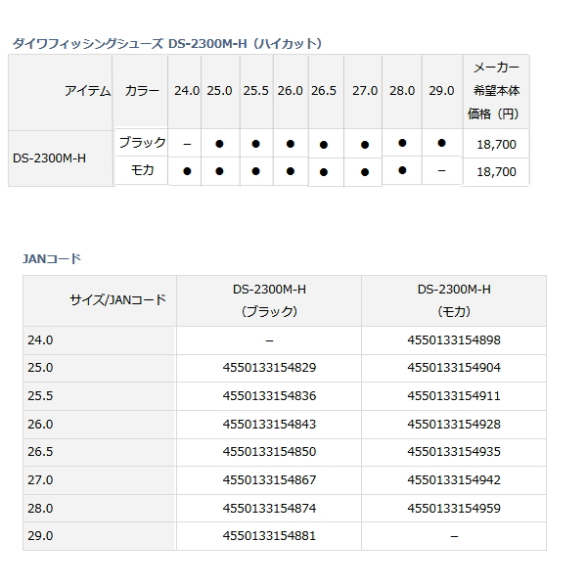Select JAN code 4550133154843
The width and height of the screenshot is (587, 587).
[x=269, y=425]
